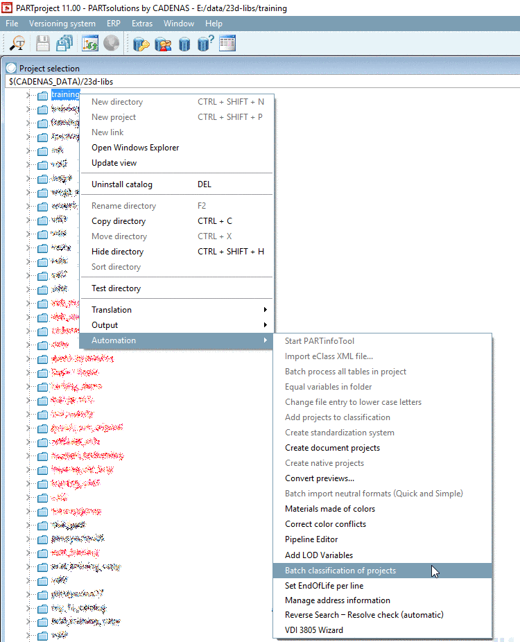Click the database with key icon
This screenshot has height=642, width=520.
coord(141,44)
